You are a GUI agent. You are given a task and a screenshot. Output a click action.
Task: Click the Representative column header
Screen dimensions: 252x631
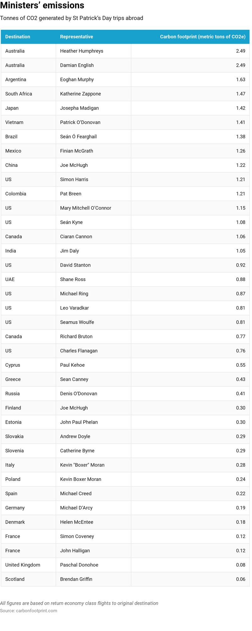point(77,37)
